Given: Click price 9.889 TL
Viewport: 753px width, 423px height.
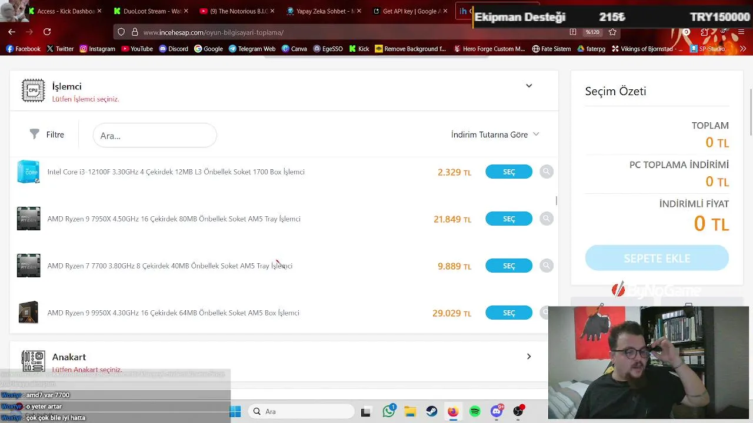Looking at the screenshot, I should click(454, 266).
